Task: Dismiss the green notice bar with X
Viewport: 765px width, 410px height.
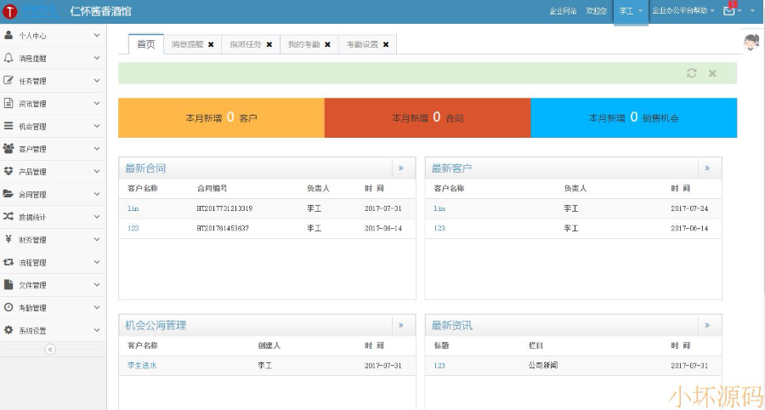Action: click(x=712, y=73)
